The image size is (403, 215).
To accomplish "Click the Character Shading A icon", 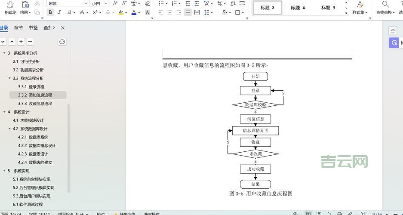I will coord(147,12).
